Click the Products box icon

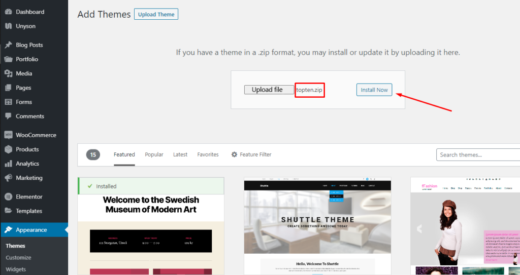(9, 149)
